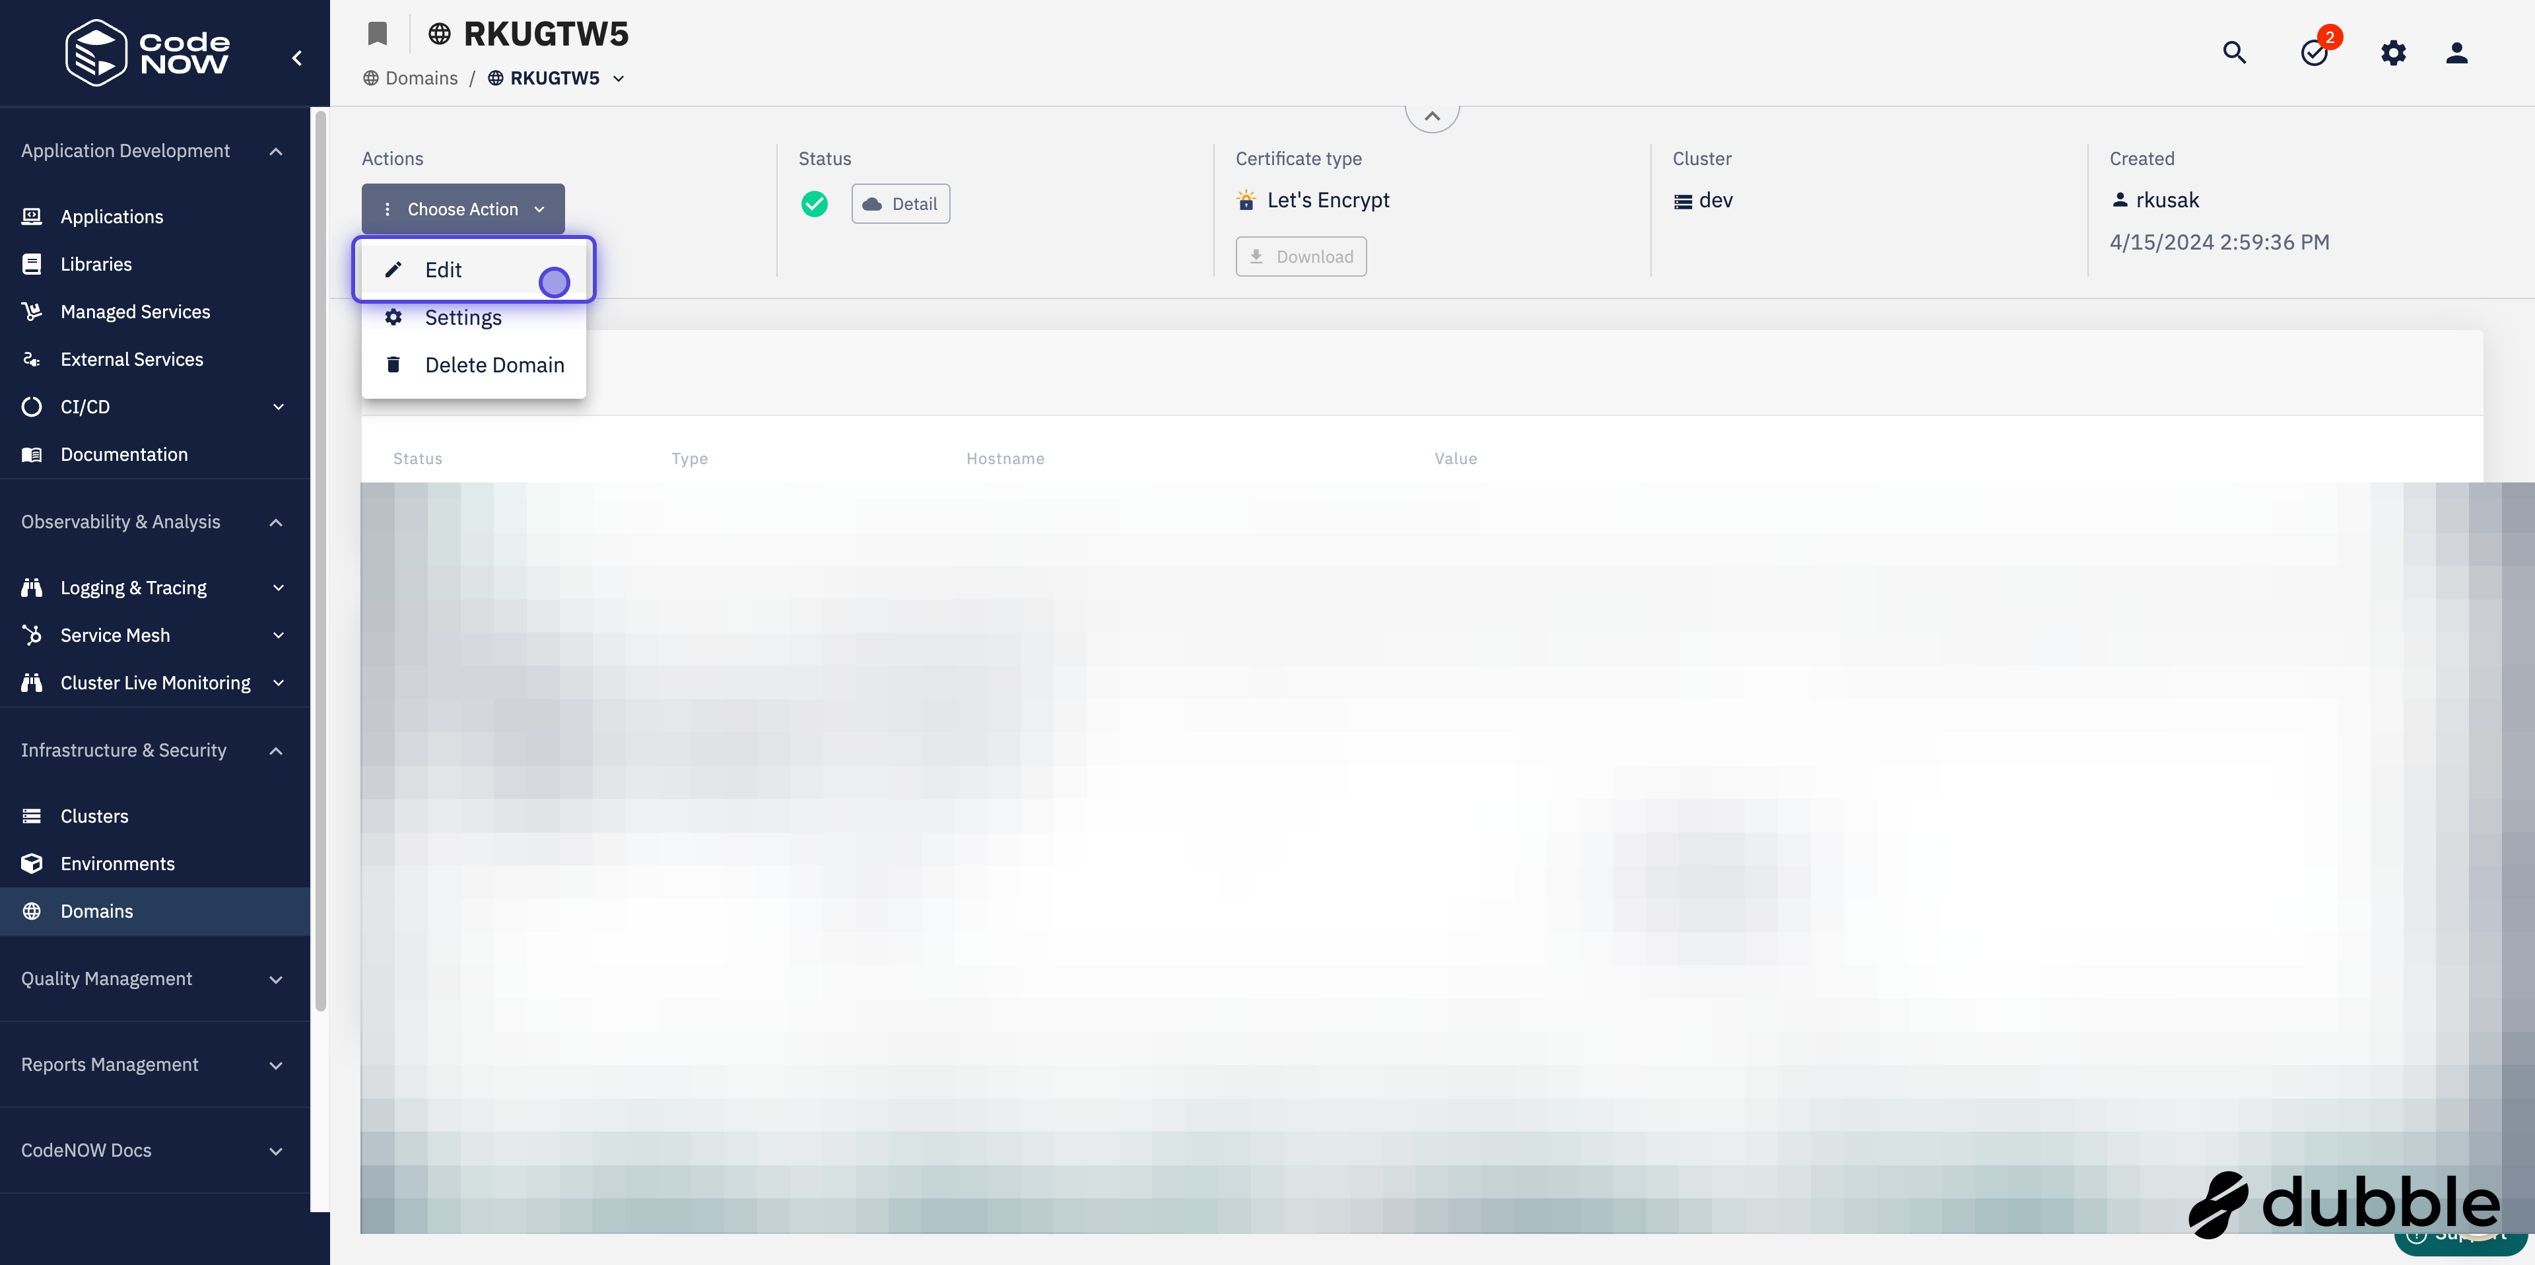Viewport: 2535px width, 1265px height.
Task: Open Managed Services in the sidebar
Action: [x=135, y=311]
